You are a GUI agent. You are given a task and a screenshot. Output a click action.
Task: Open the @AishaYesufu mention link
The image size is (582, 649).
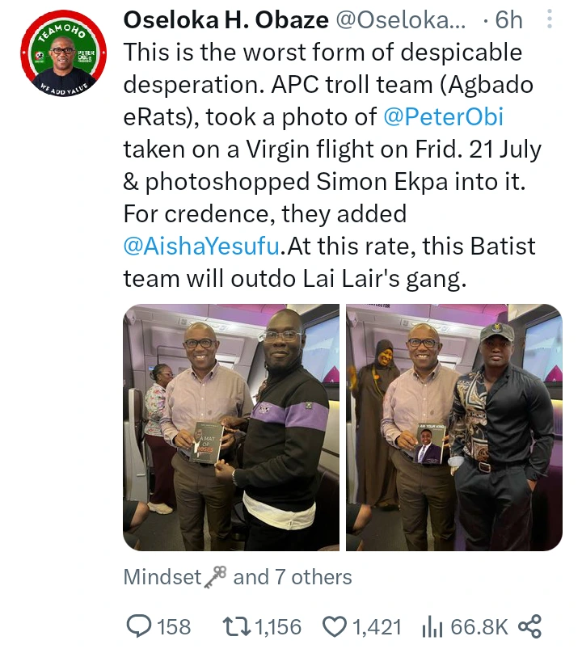[x=203, y=246]
